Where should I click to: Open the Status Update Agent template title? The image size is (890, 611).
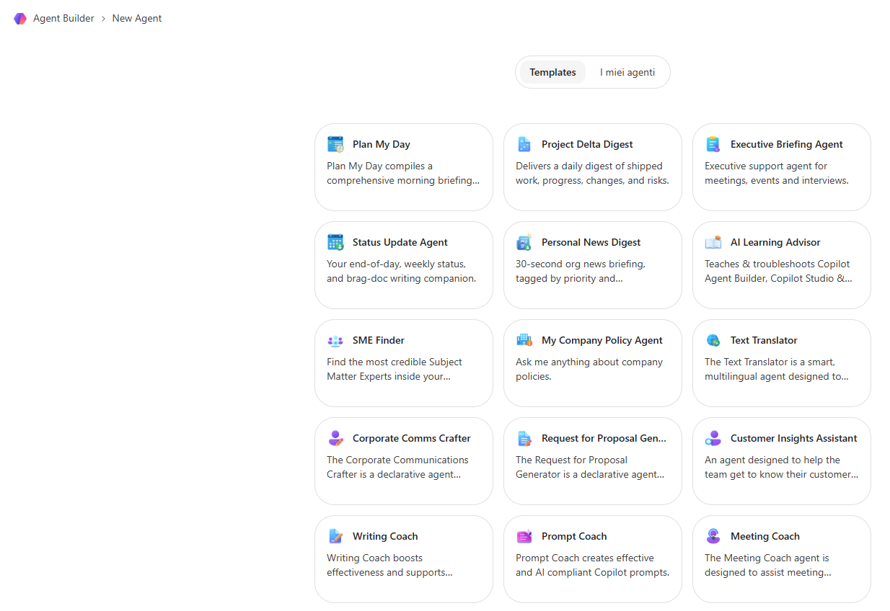(x=400, y=242)
